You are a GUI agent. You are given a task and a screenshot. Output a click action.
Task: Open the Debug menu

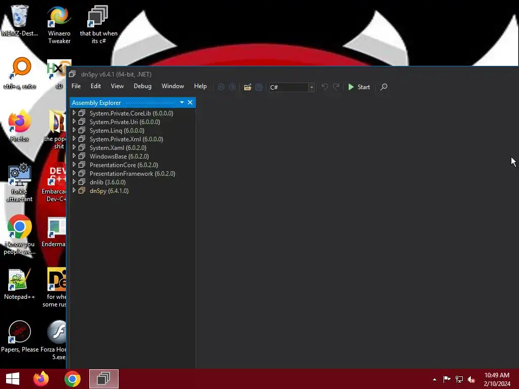tap(142, 86)
